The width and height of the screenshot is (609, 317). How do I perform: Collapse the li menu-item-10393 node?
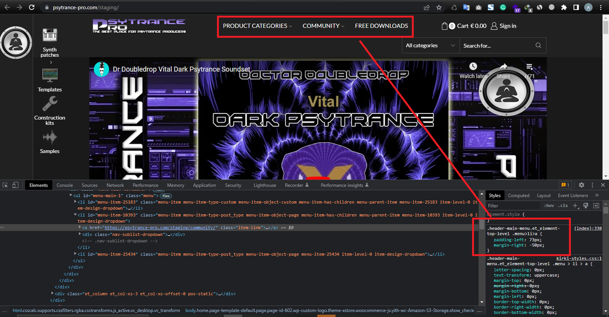pos(76,214)
